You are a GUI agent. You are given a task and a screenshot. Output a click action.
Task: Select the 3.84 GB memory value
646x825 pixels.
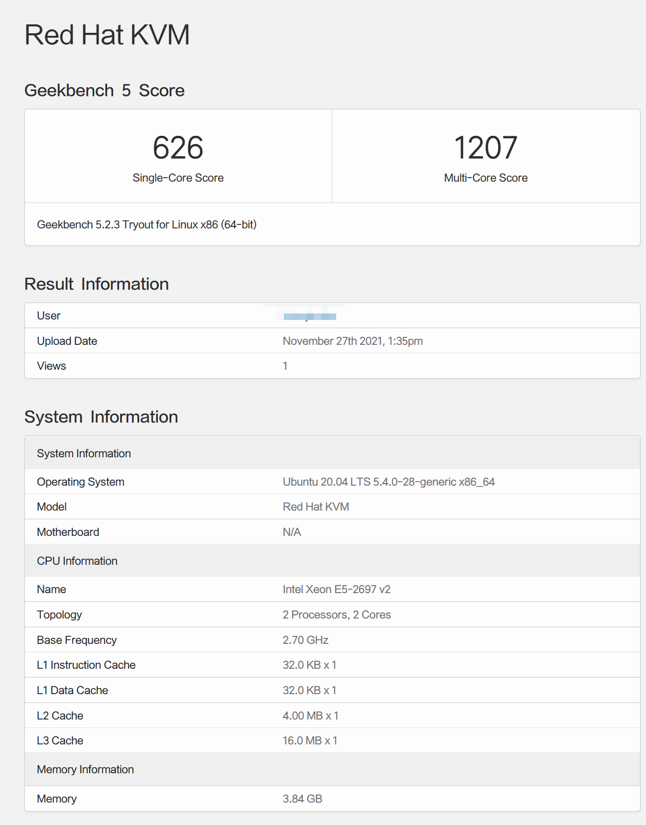click(302, 799)
